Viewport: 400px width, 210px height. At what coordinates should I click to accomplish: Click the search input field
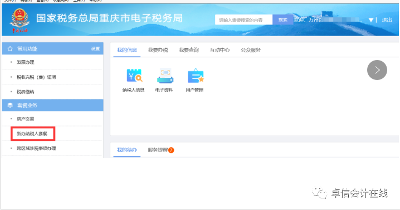click(243, 19)
